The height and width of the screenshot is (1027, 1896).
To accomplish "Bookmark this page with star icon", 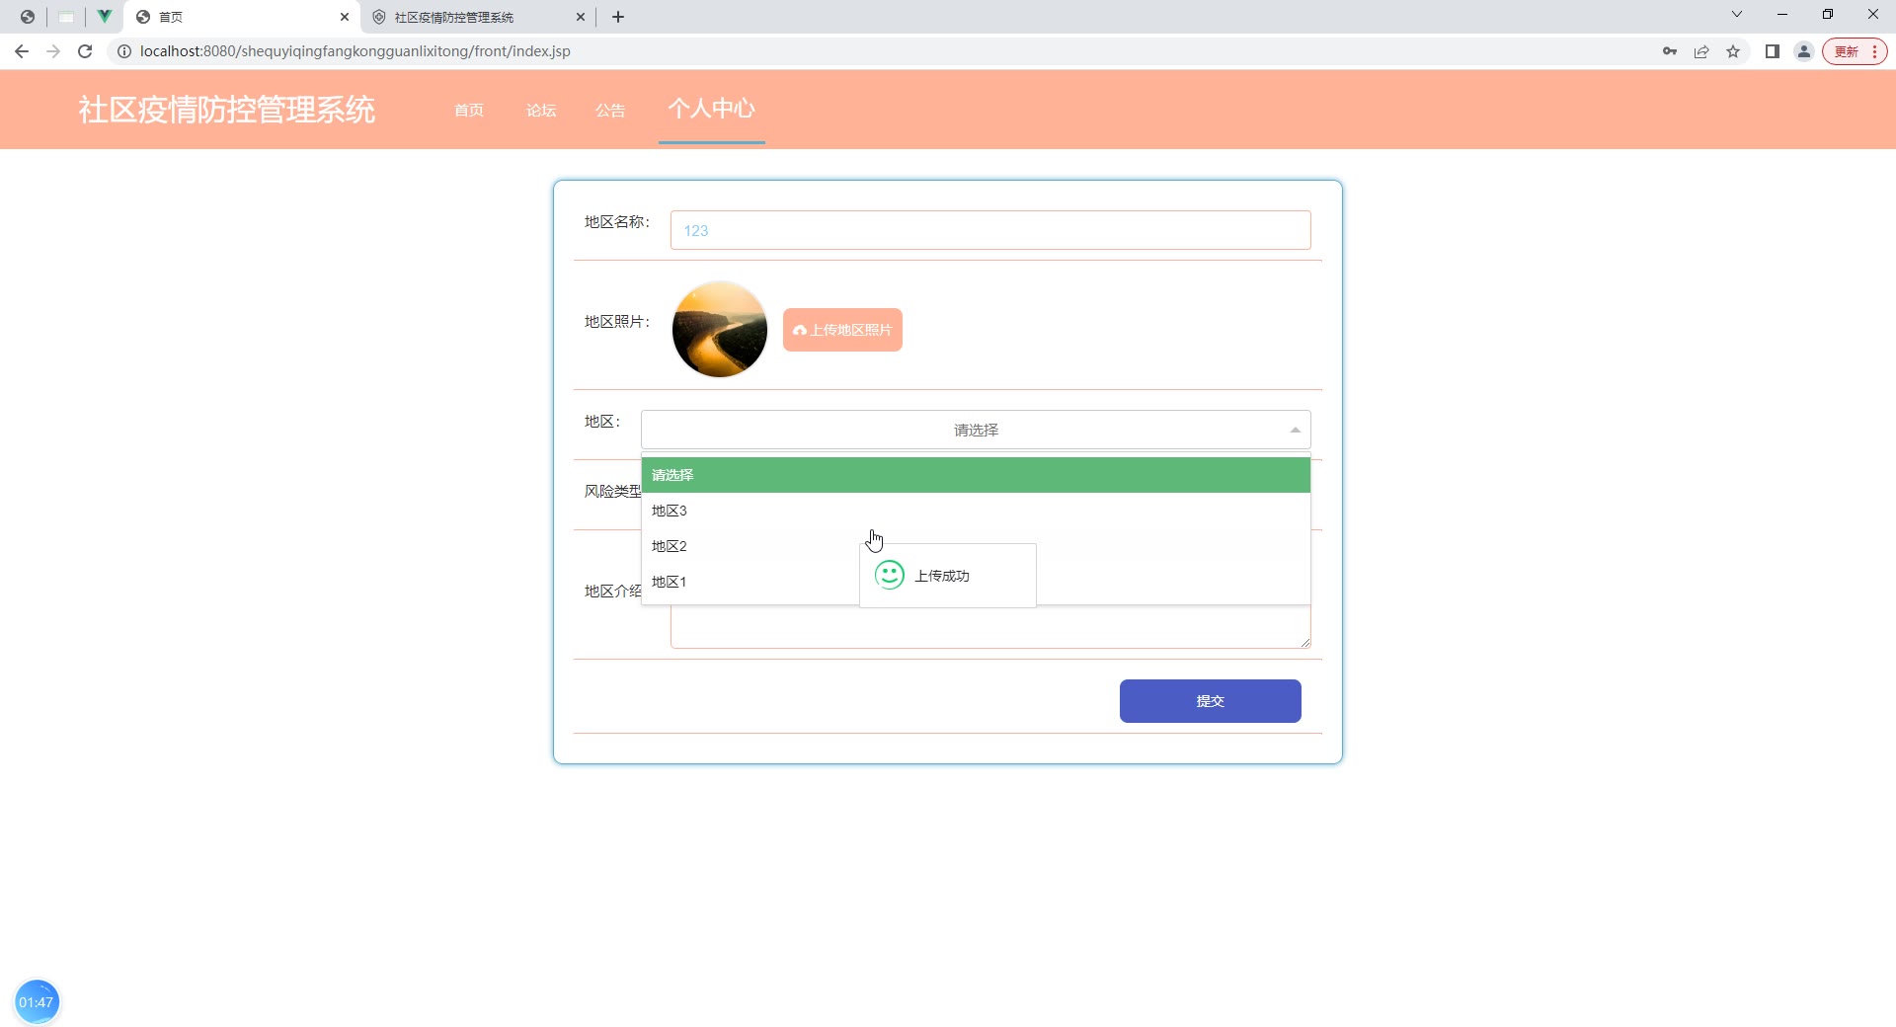I will (1733, 51).
